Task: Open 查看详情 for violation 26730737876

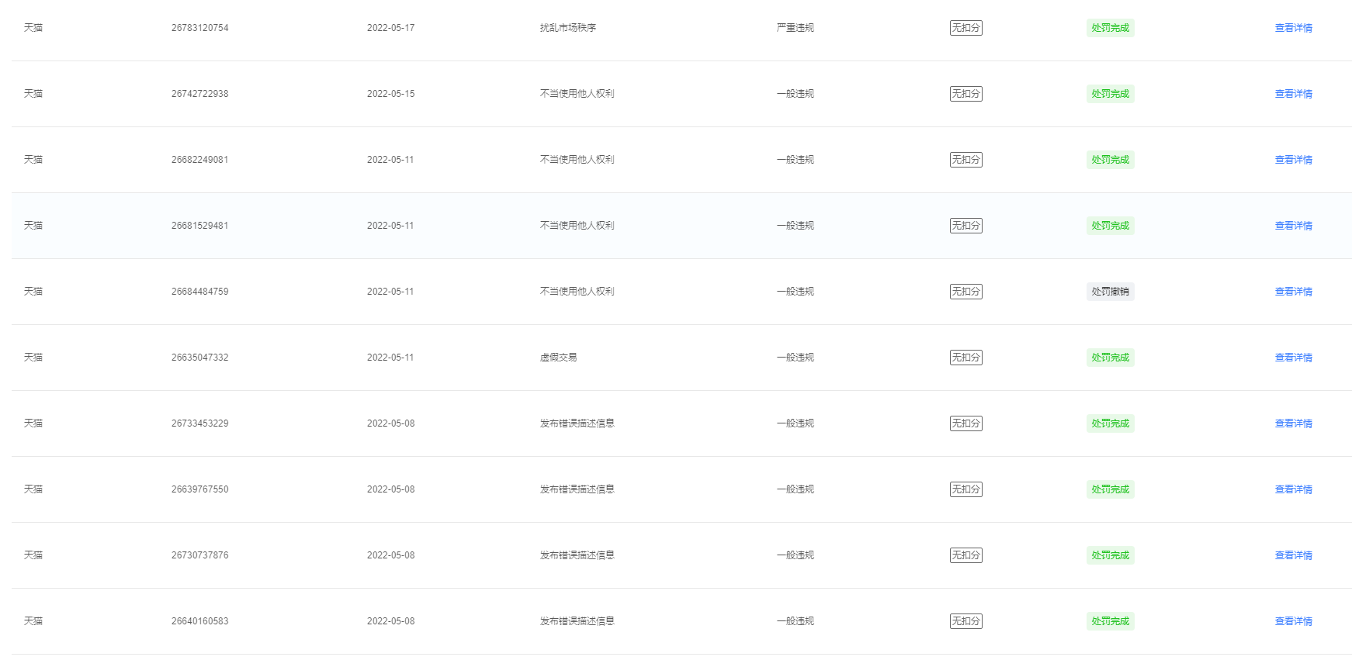Action: coord(1293,555)
